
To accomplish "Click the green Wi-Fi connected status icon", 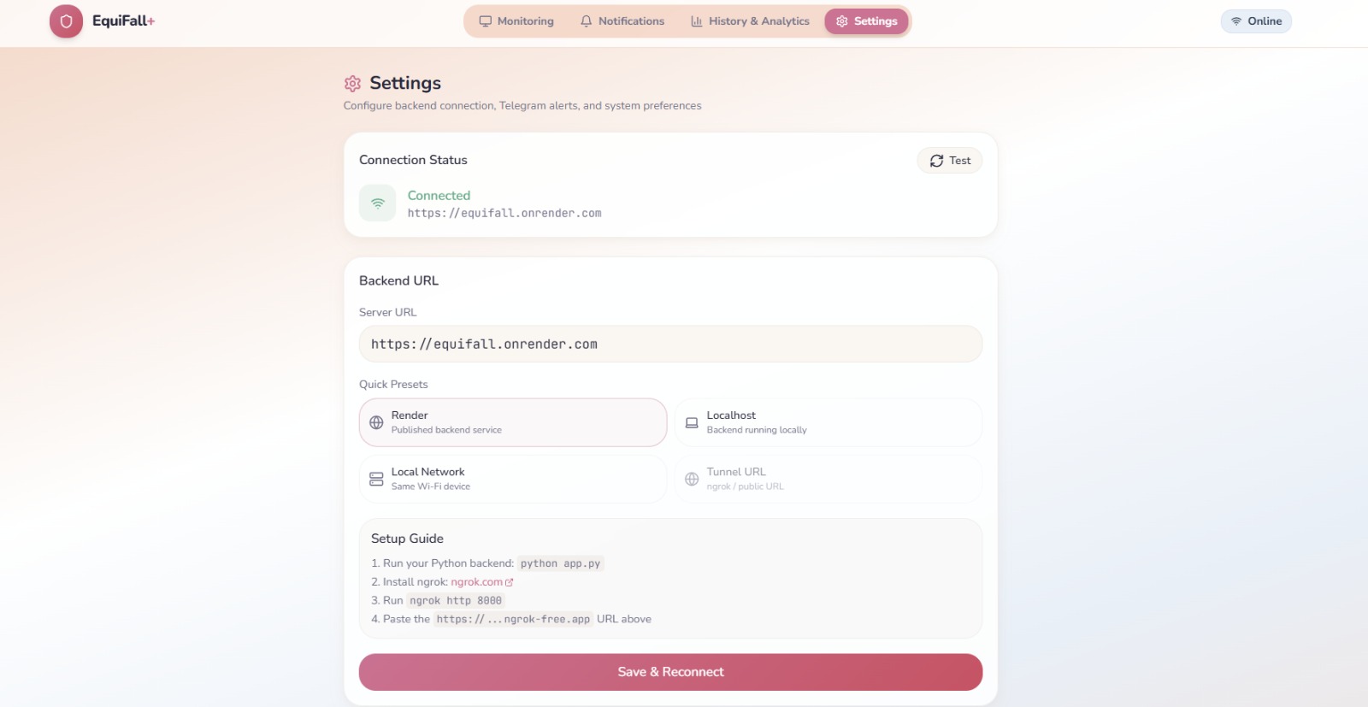I will 377,203.
